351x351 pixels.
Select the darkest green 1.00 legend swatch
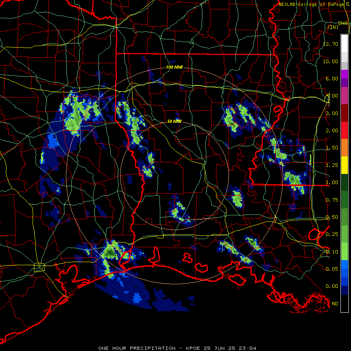(344, 183)
